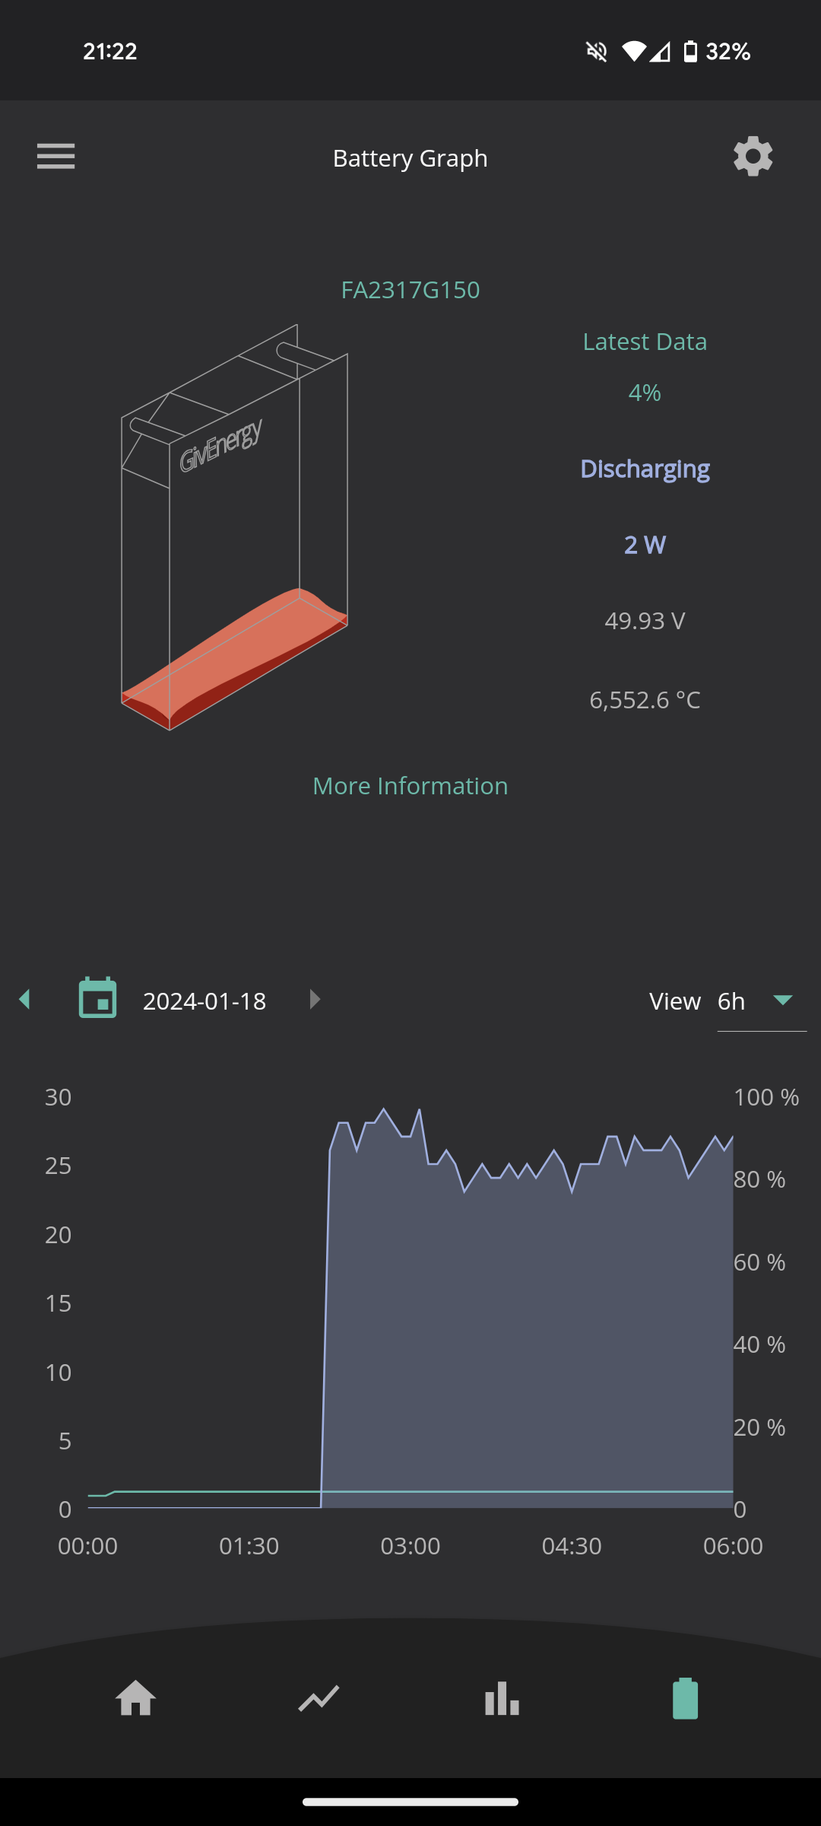The width and height of the screenshot is (821, 1826).
Task: Expand the View range dropdown arrow
Action: tap(783, 1000)
